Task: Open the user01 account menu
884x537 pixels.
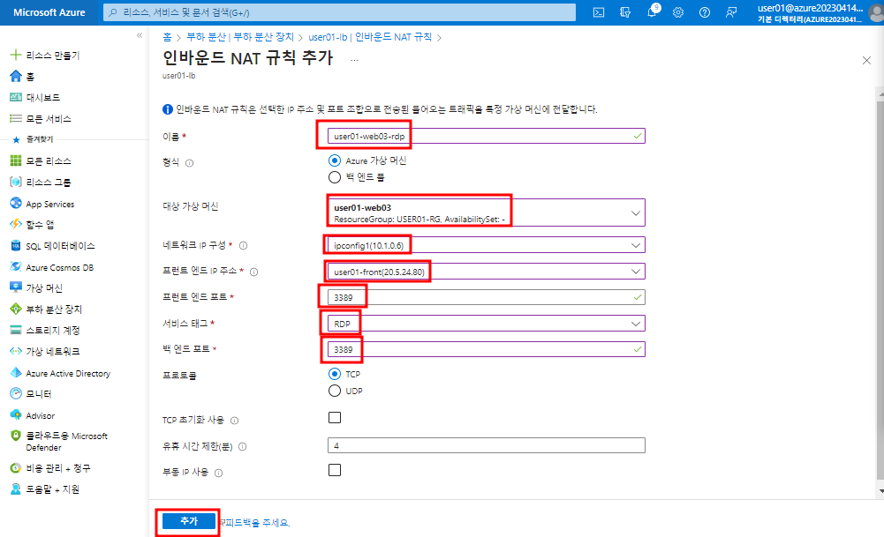Action: tap(819, 12)
